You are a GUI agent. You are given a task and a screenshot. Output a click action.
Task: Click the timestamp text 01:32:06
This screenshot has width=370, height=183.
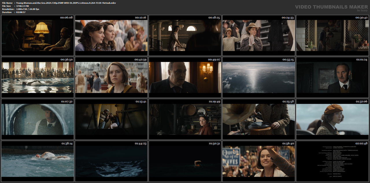361,102
